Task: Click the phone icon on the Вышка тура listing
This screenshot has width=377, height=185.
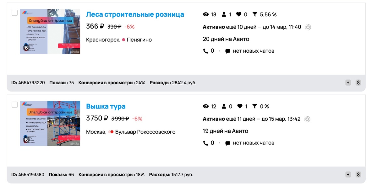Action: pos(206,143)
